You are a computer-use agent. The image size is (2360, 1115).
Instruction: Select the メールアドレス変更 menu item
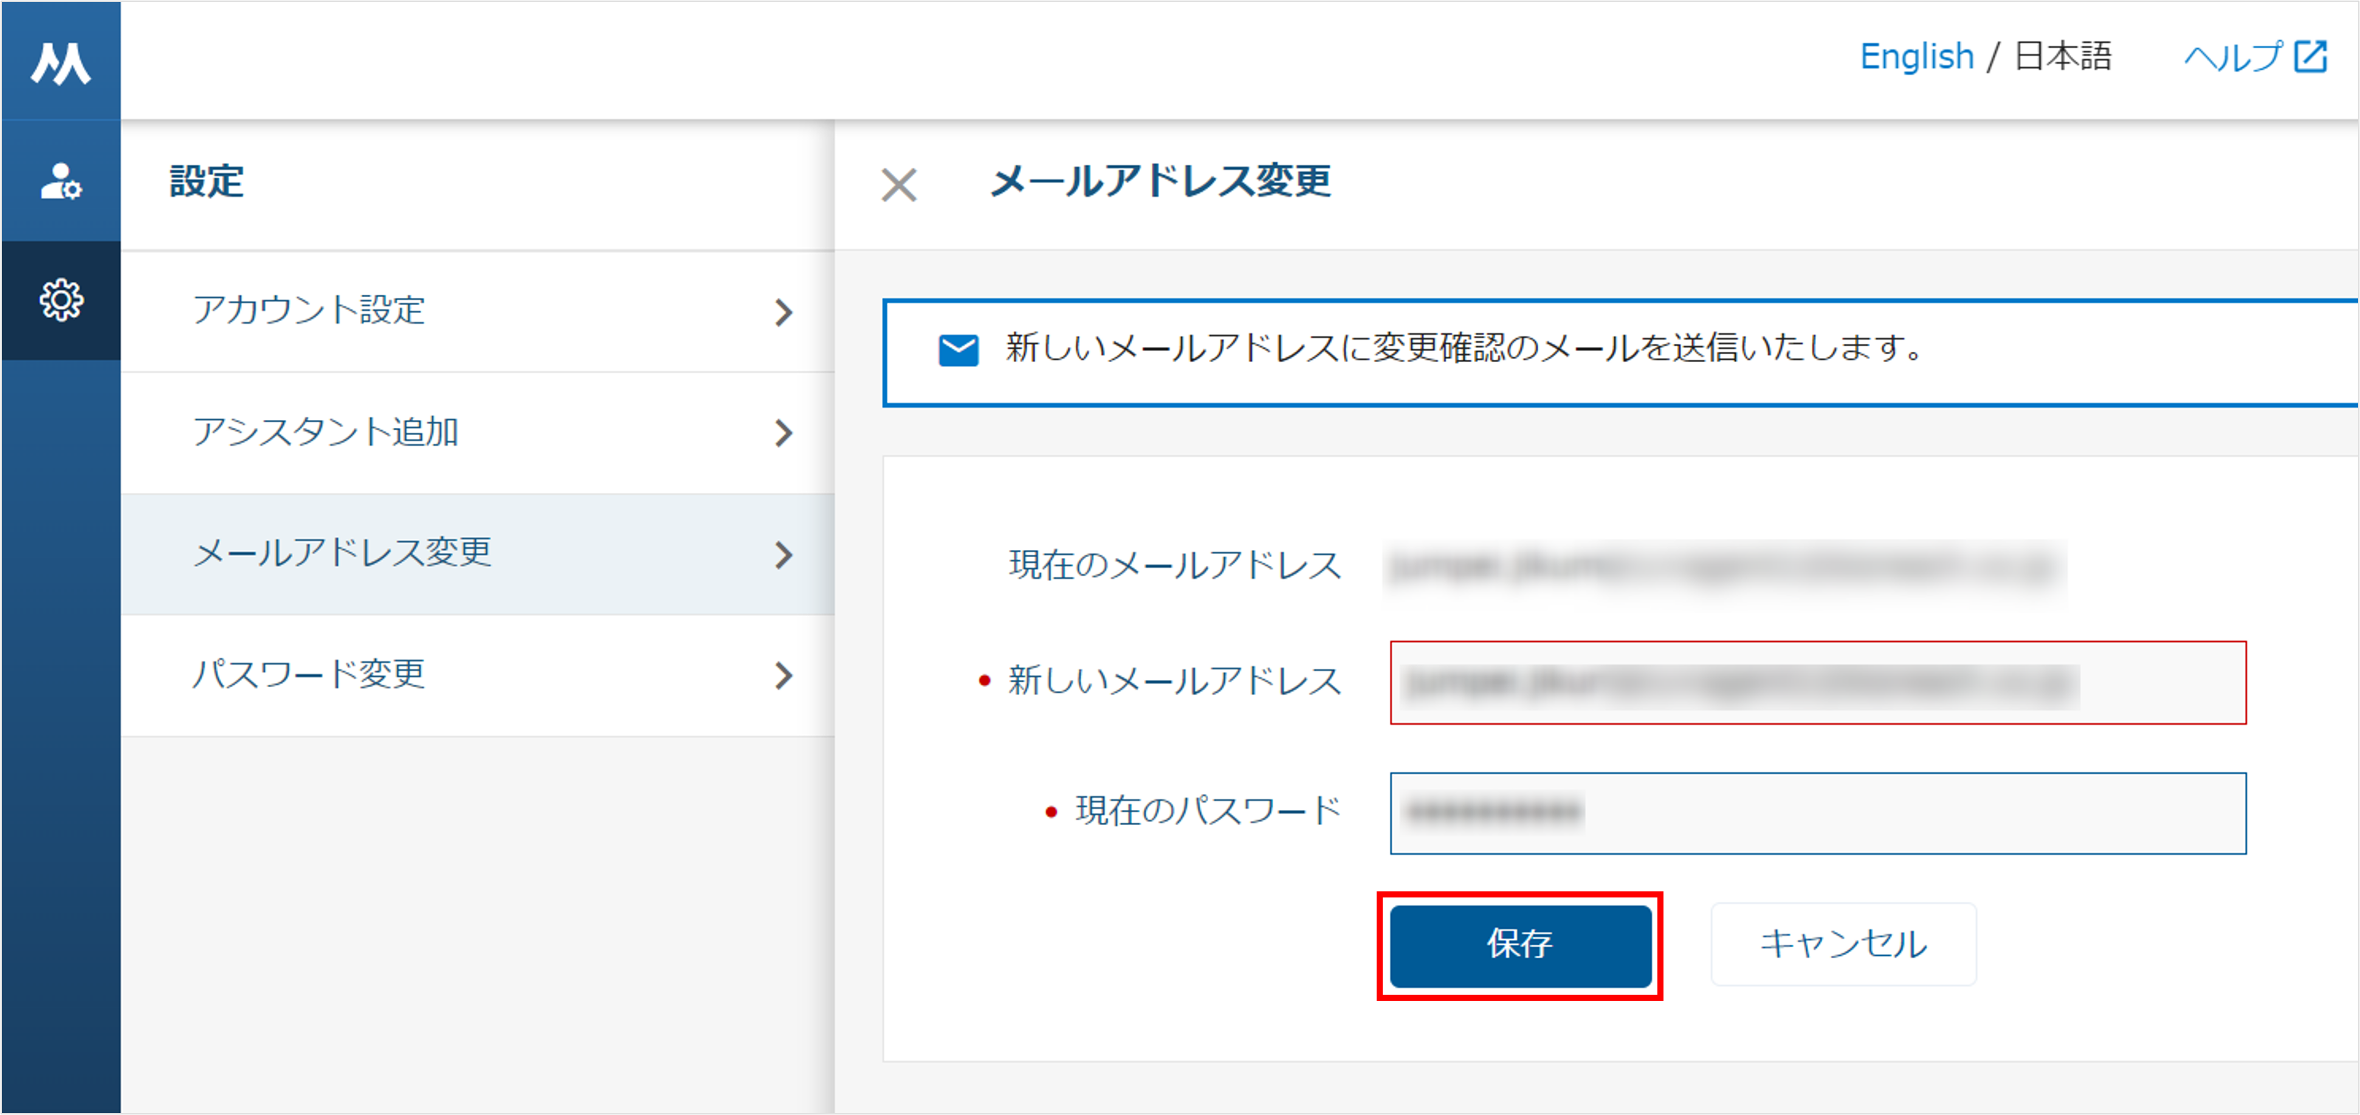tap(477, 554)
